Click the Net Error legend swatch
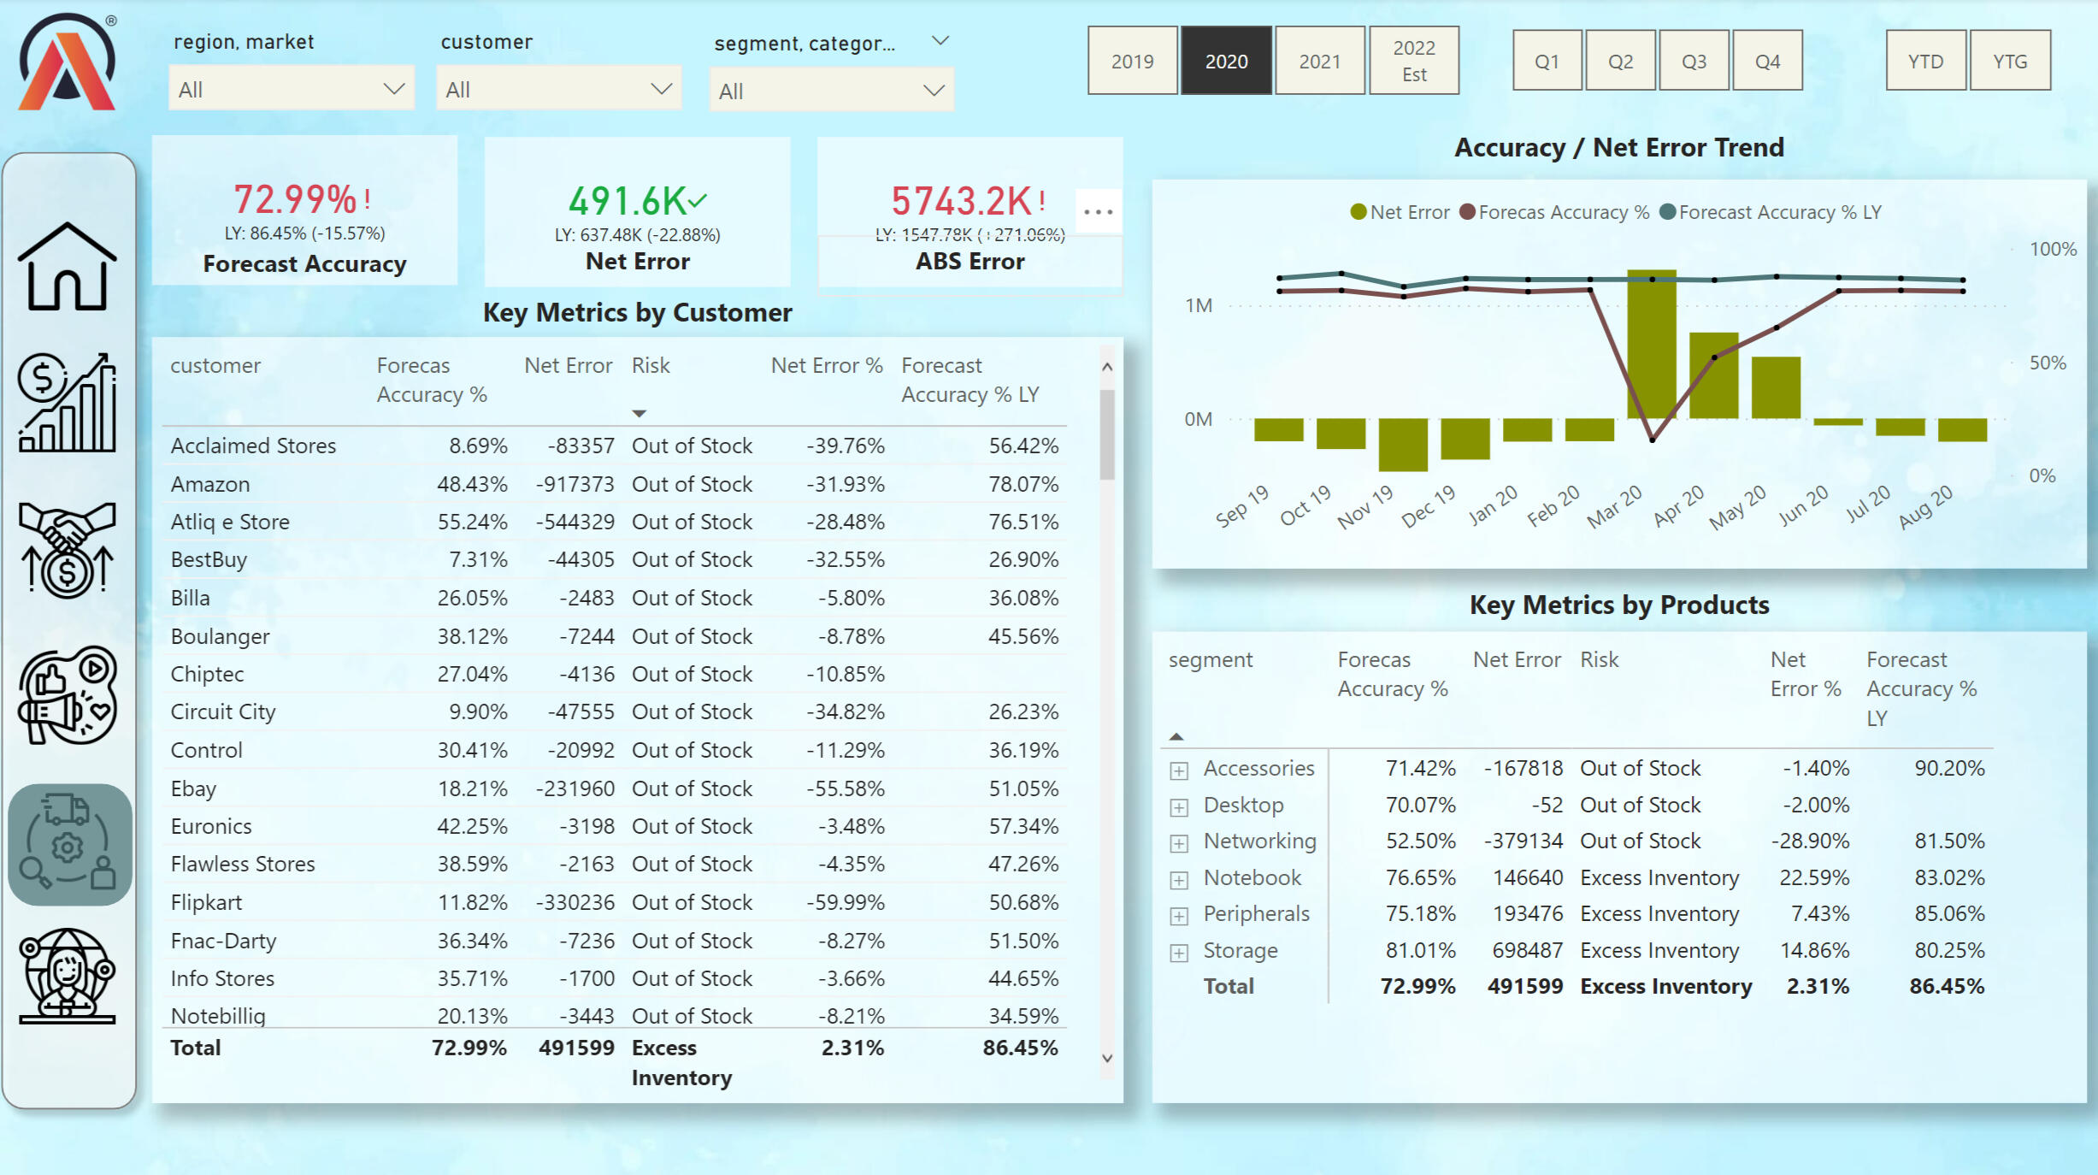This screenshot has width=2098, height=1175. [1358, 212]
